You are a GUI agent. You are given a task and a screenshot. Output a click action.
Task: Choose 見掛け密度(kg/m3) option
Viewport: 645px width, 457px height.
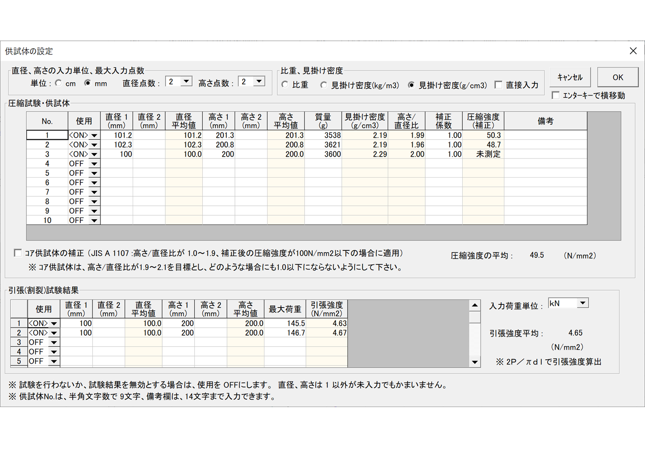(x=323, y=85)
